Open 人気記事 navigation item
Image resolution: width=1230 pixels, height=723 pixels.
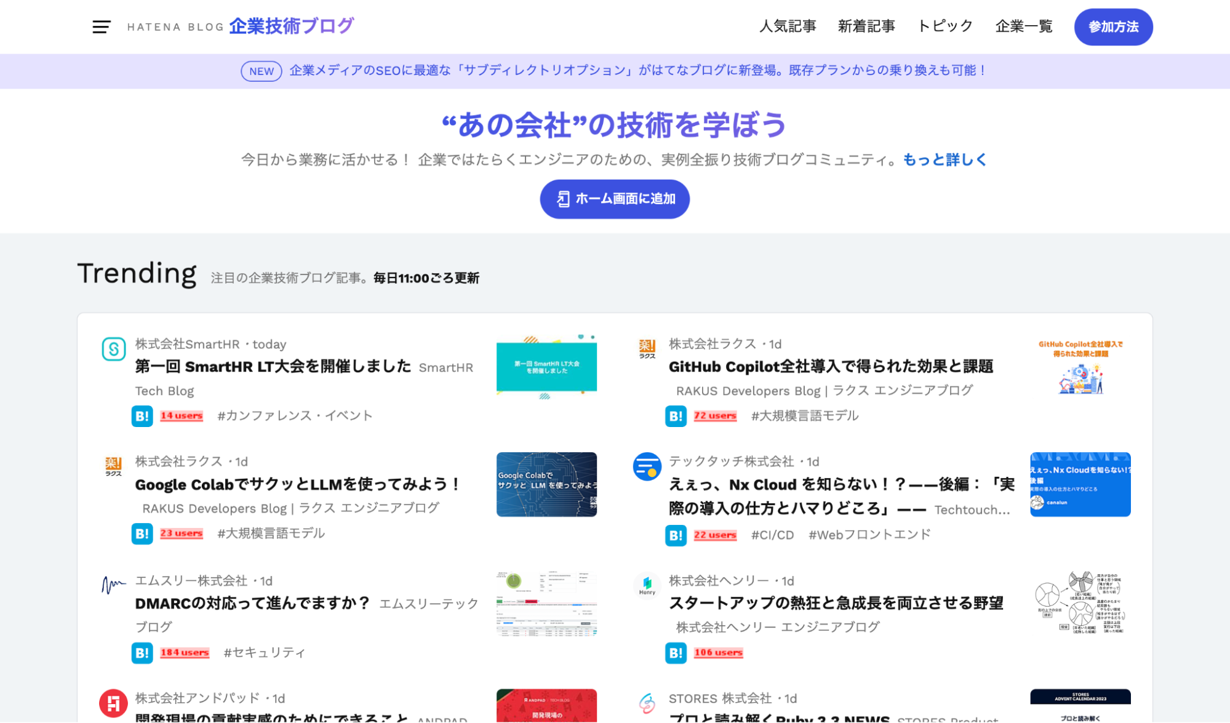pyautogui.click(x=788, y=26)
